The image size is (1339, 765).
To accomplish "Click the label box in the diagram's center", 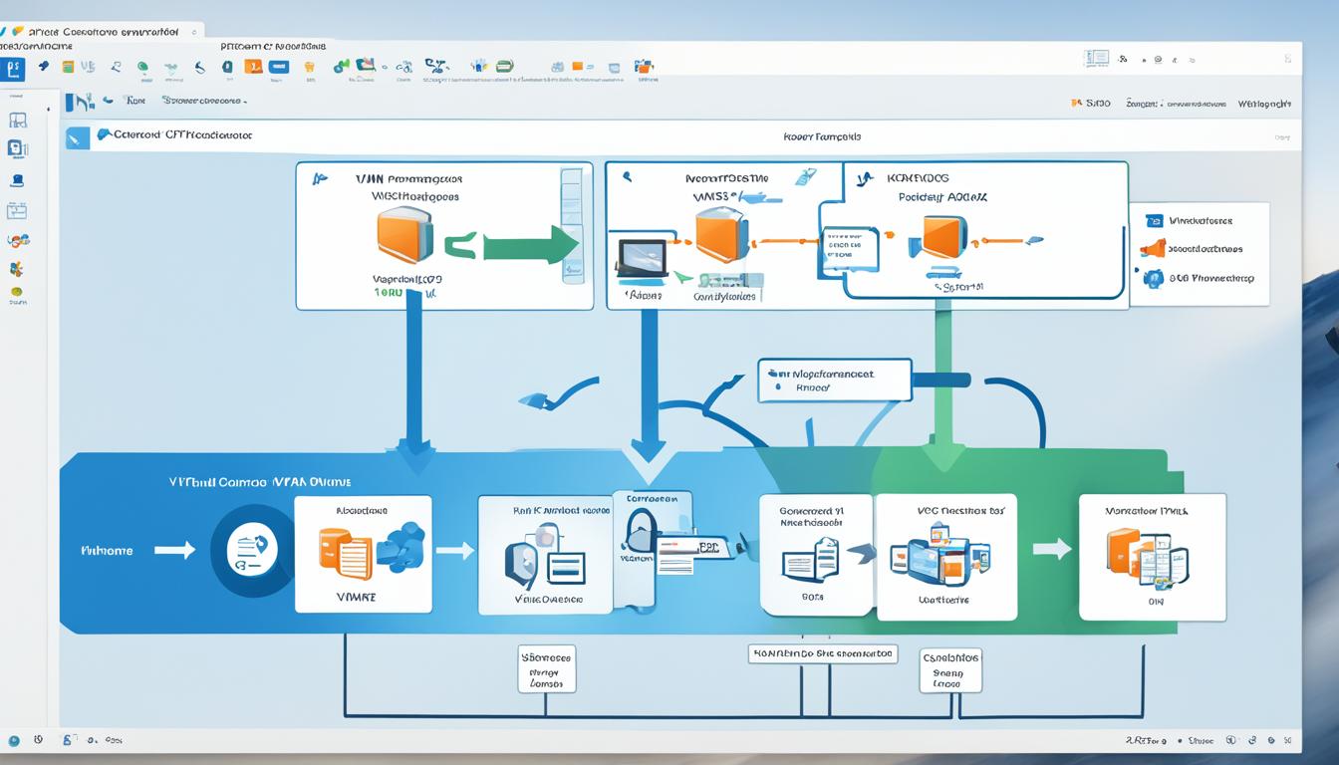I will 835,381.
